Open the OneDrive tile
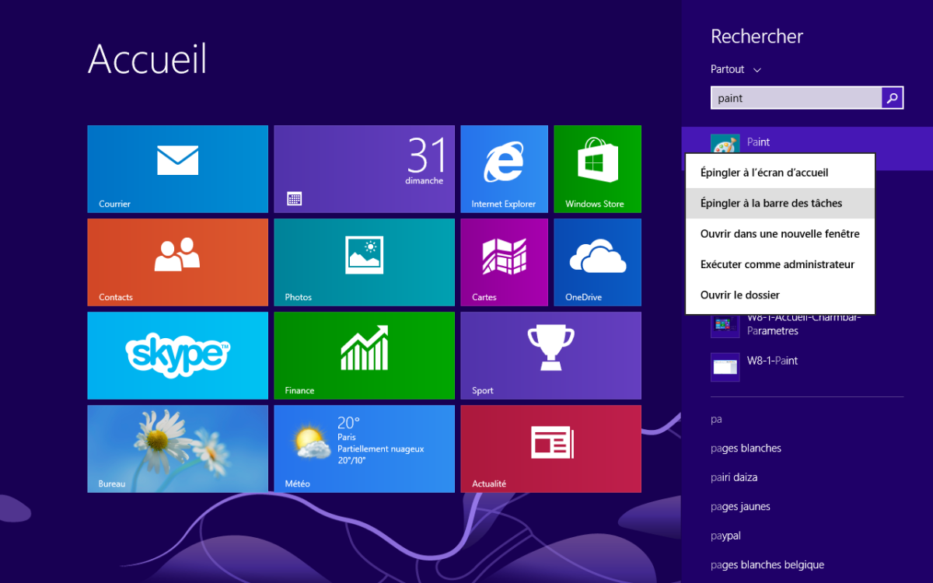Viewport: 933px width, 583px height. pyautogui.click(x=597, y=262)
